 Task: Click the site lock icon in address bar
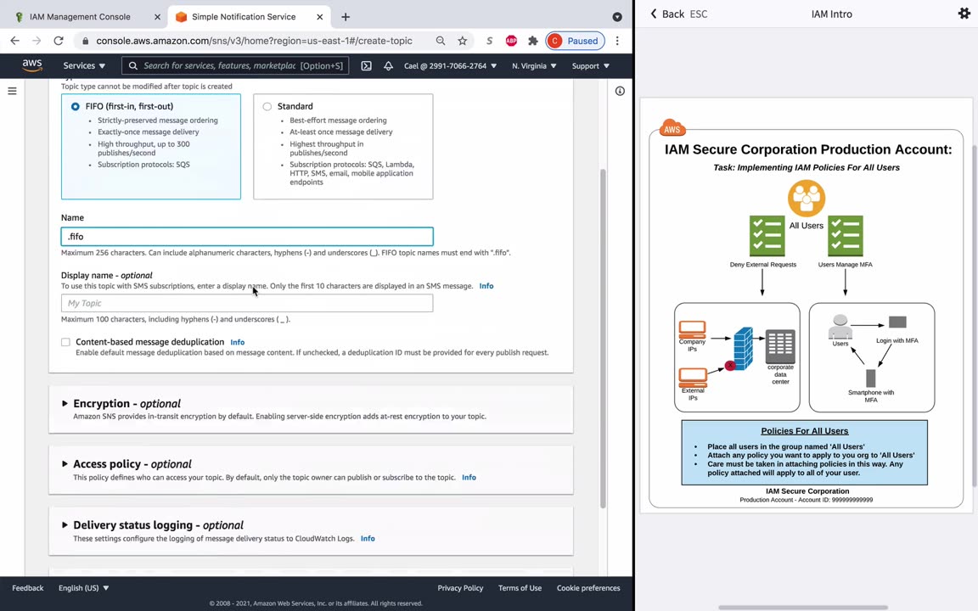coord(86,41)
